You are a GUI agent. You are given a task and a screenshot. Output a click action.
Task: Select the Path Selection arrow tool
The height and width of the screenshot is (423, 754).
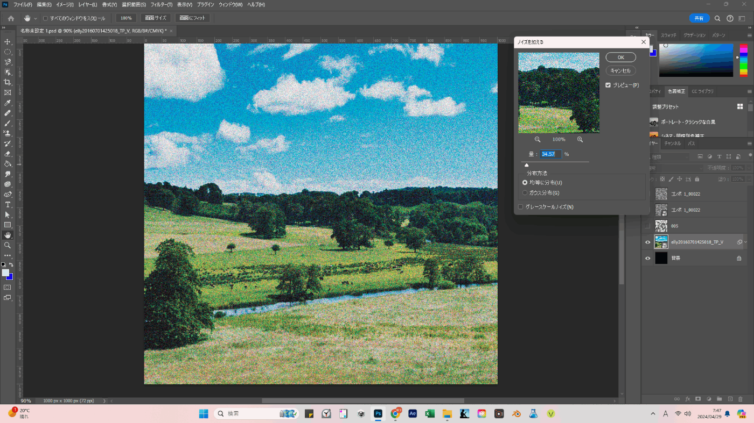(8, 215)
